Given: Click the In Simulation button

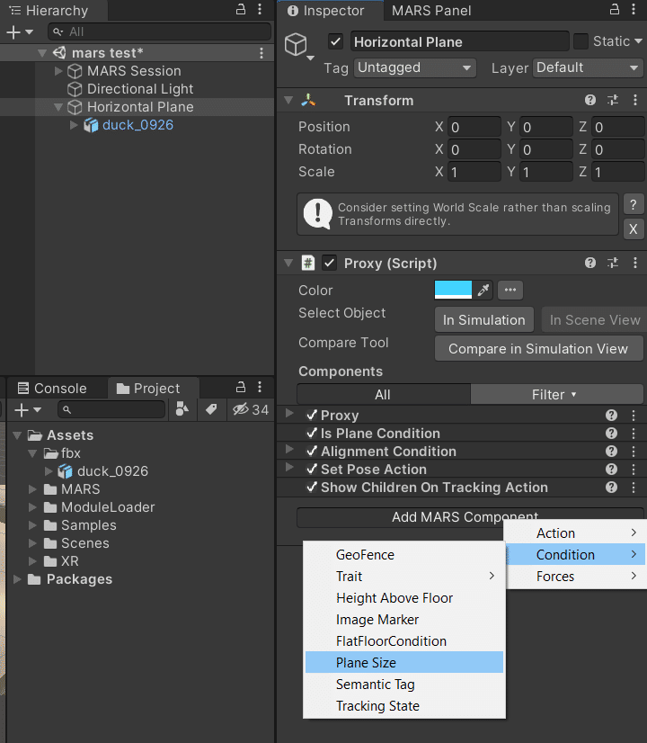Looking at the screenshot, I should [483, 320].
